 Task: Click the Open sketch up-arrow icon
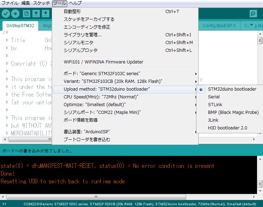coord(36,14)
